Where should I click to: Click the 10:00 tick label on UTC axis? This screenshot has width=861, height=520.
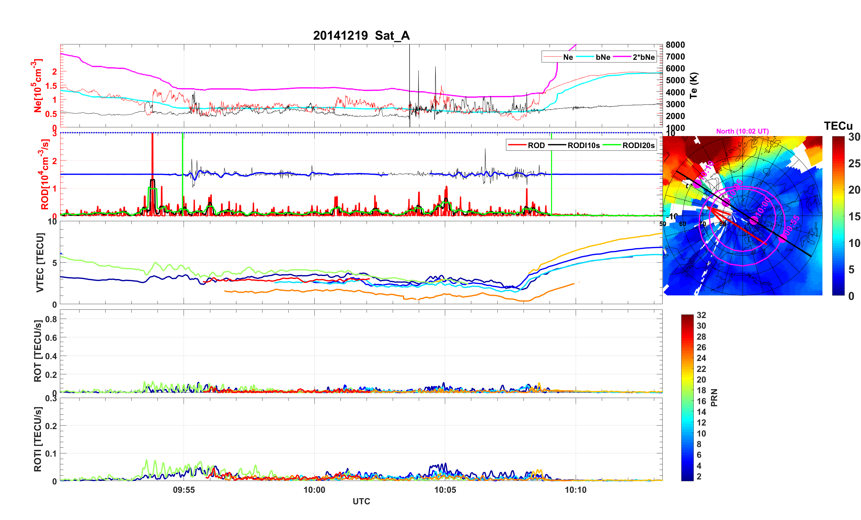(x=314, y=489)
